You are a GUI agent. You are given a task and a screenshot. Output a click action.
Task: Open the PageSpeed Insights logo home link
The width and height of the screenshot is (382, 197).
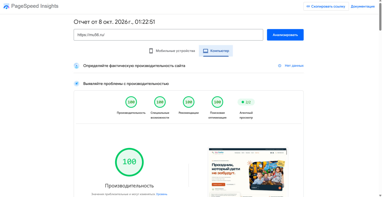pos(31,6)
